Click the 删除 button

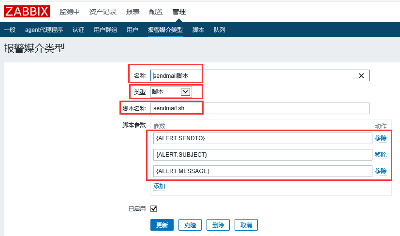click(x=218, y=225)
